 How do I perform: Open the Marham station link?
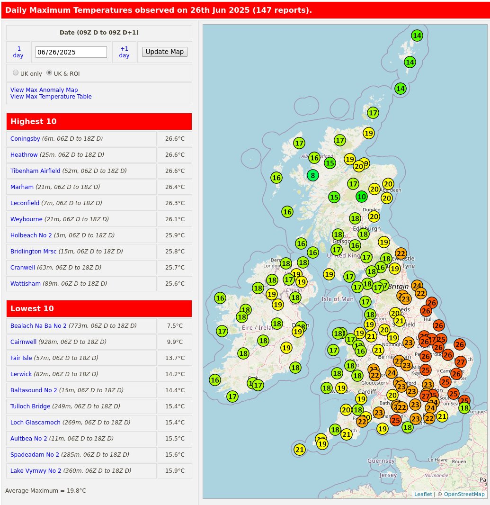point(22,187)
